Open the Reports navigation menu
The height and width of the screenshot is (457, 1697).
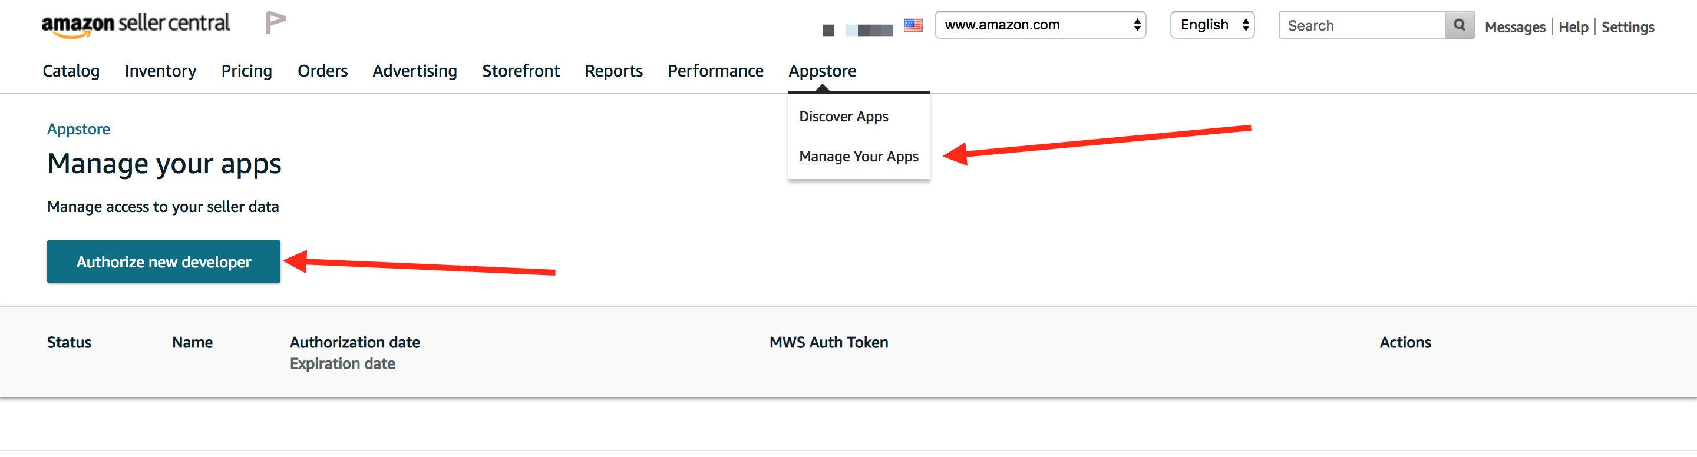613,71
